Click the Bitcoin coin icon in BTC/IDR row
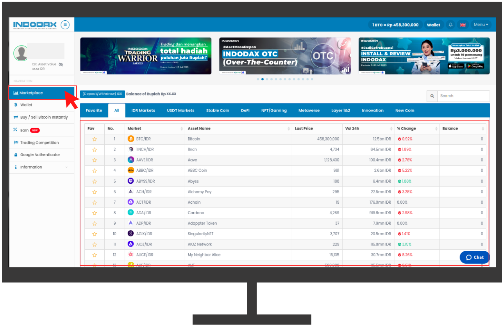Image resolution: width=502 pixels, height=325 pixels. [x=131, y=139]
